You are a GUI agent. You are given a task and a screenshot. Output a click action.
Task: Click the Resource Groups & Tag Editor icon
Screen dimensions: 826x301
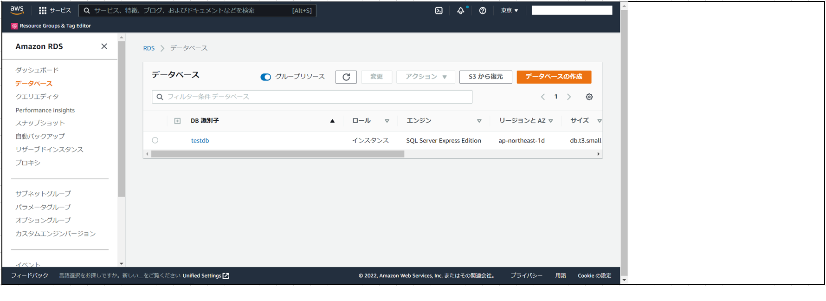pos(14,26)
